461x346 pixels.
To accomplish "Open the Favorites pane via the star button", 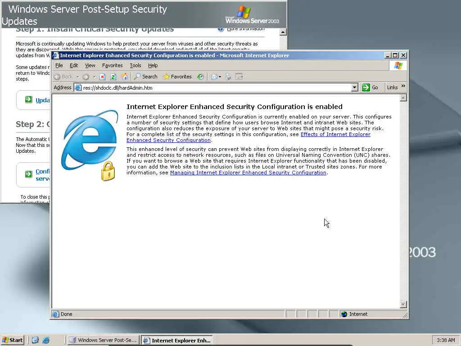I will pos(177,77).
